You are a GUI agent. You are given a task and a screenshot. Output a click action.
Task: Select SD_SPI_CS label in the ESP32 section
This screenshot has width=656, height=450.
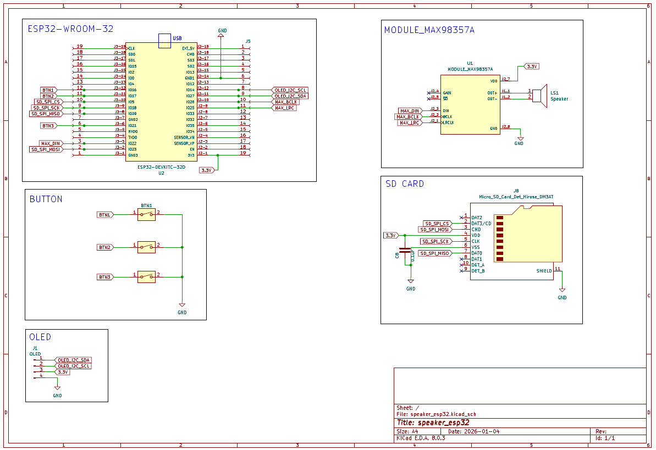point(48,102)
